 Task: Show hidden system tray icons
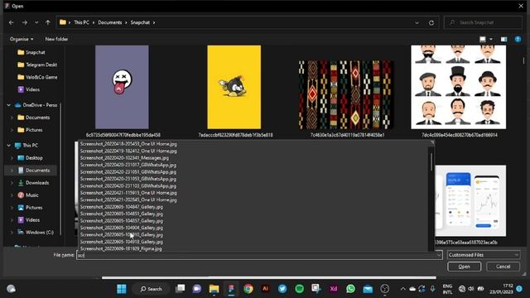(402, 289)
